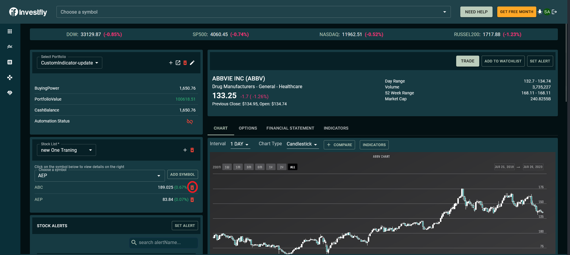Click ADD TO WATCHLIST button
This screenshot has width=570, height=255.
tap(503, 61)
